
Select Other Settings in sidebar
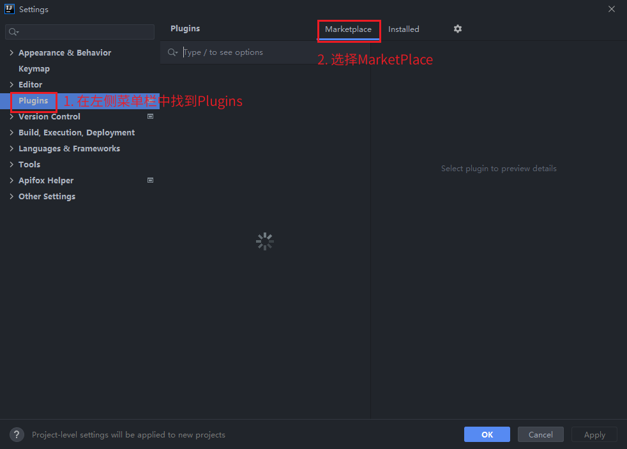tap(47, 197)
